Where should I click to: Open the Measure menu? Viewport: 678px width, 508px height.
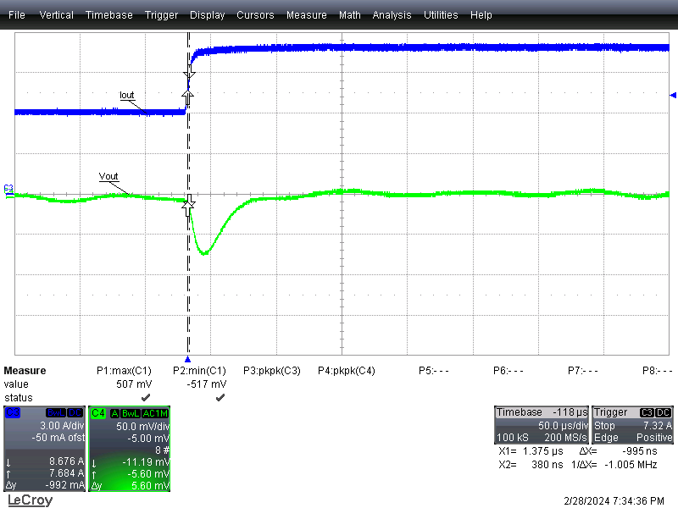(306, 15)
